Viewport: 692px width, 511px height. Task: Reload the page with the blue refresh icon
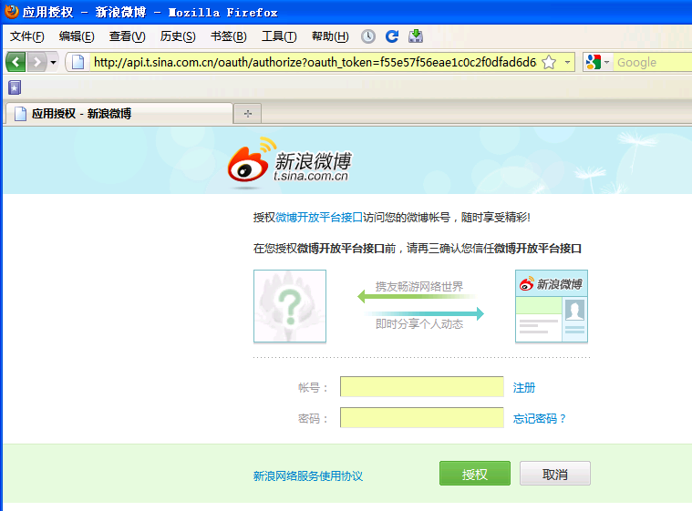[392, 36]
